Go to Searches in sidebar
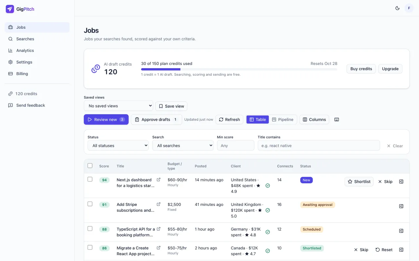 click(x=37, y=39)
